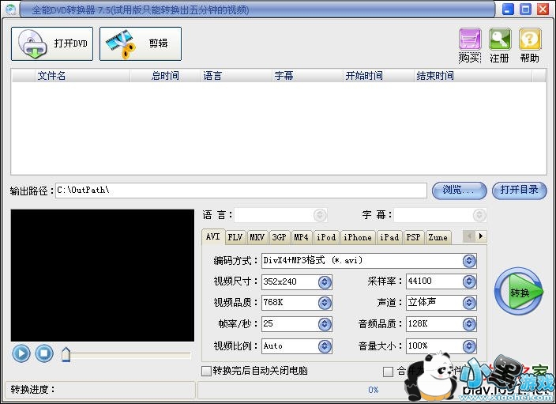556x404 pixels.
Task: Open the encoding method (编码方式) dropdown
Action: (x=469, y=261)
